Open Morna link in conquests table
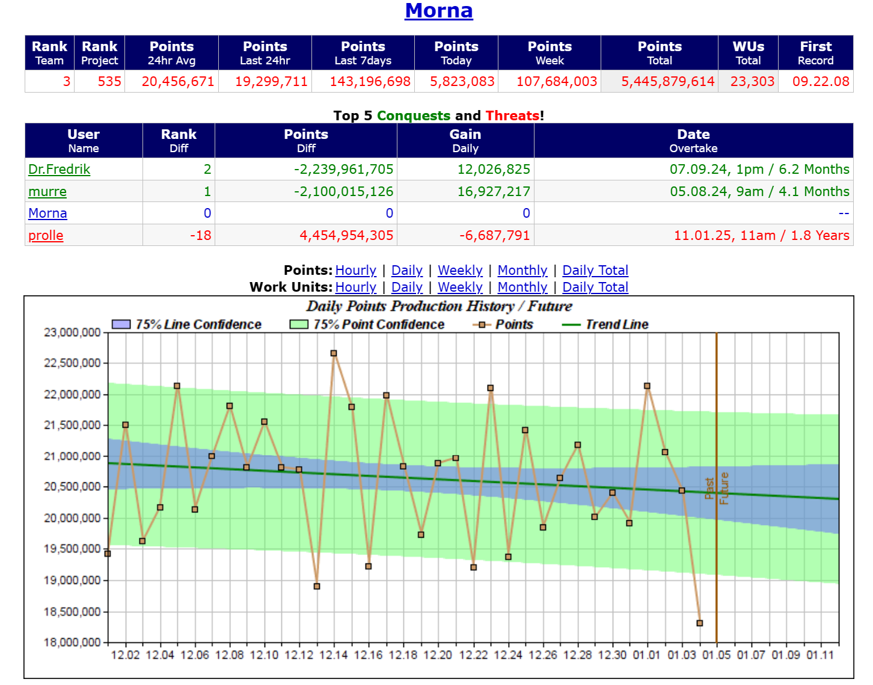 coord(47,213)
